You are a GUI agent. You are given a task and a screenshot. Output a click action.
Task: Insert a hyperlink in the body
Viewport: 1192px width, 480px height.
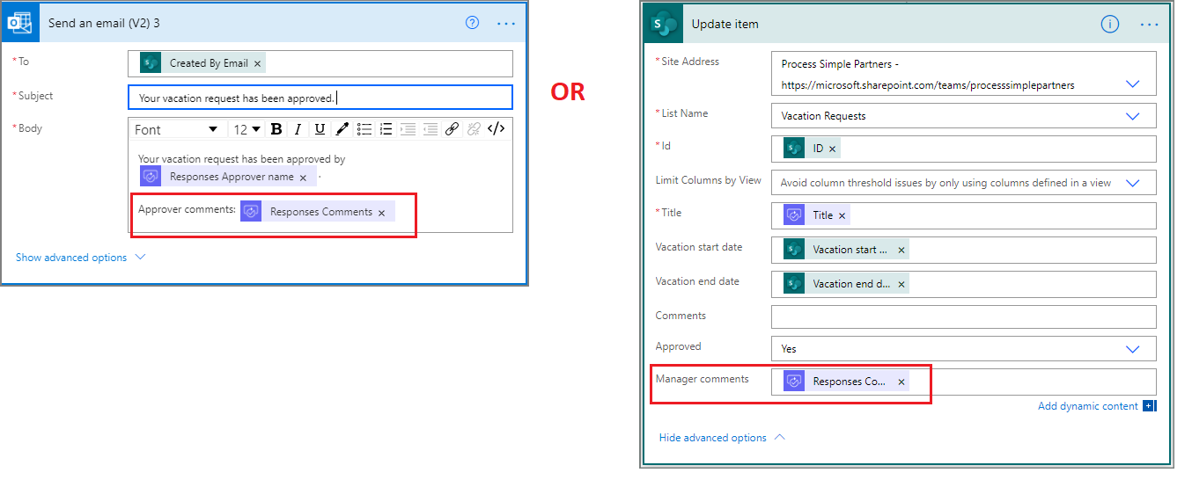(452, 129)
